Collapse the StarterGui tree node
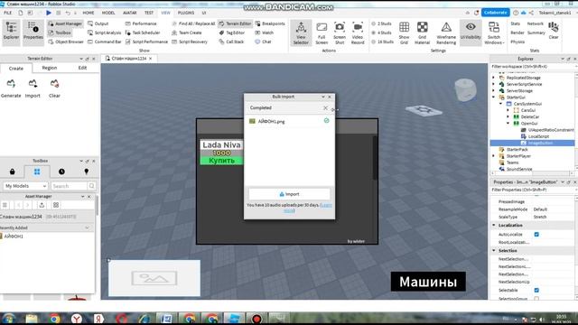The height and width of the screenshot is (325, 578). [x=494, y=97]
